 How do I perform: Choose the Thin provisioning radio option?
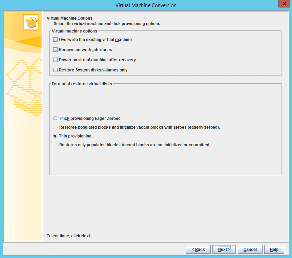click(x=56, y=136)
